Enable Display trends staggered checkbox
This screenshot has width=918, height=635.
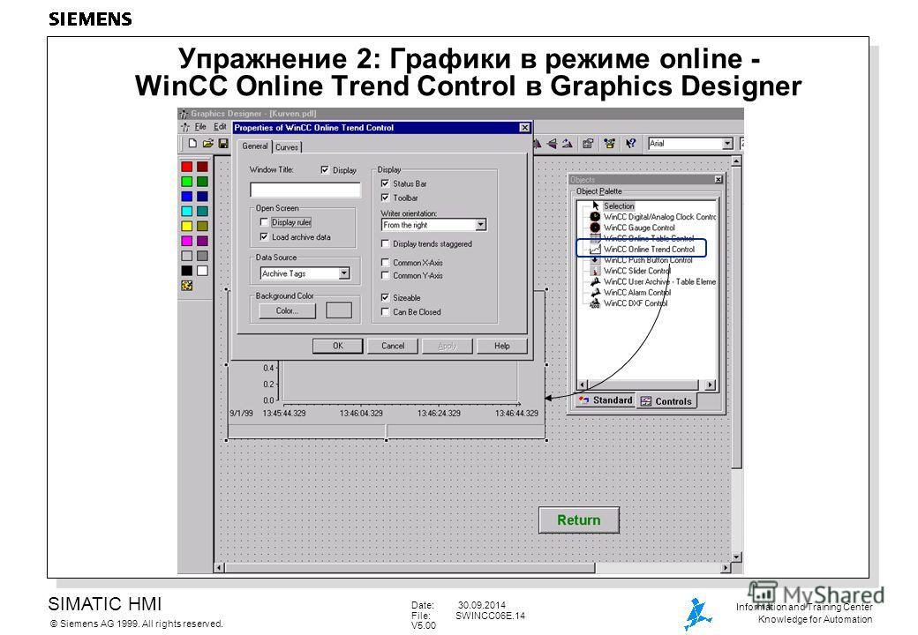click(x=385, y=243)
